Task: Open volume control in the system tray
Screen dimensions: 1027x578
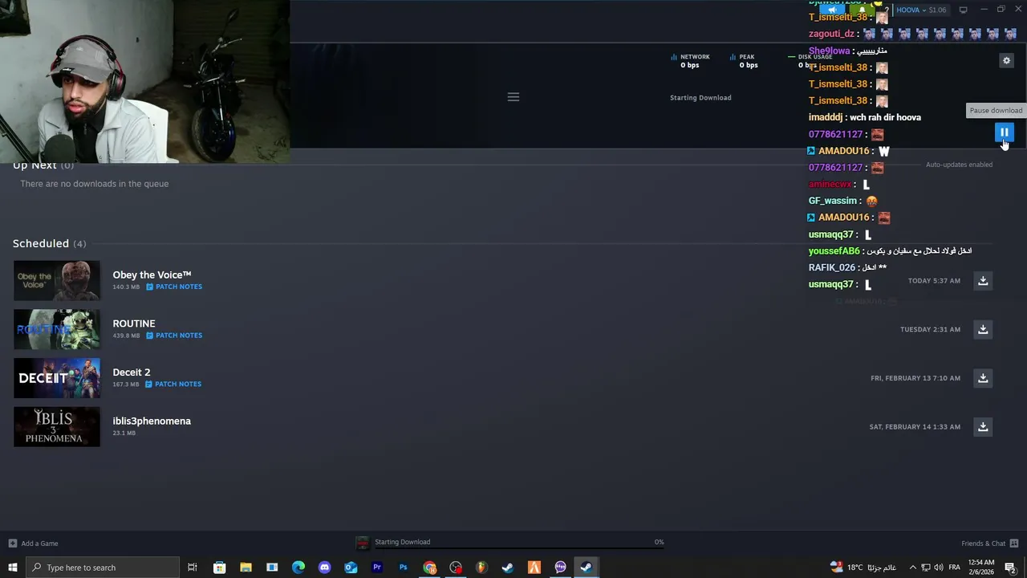Action: click(x=939, y=568)
